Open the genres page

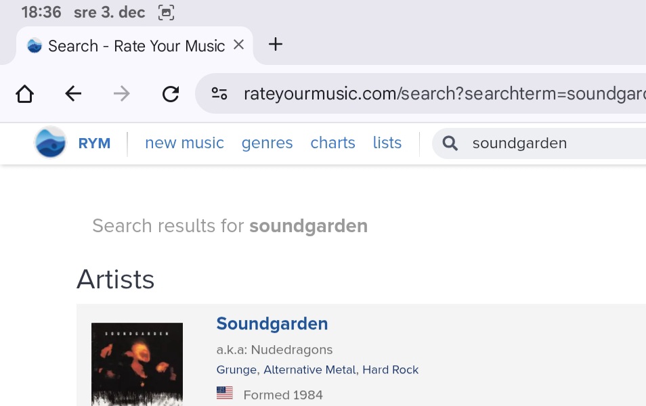pos(267,143)
